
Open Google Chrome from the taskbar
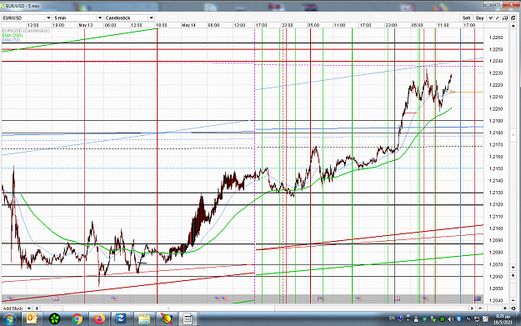pyautogui.click(x=77, y=319)
